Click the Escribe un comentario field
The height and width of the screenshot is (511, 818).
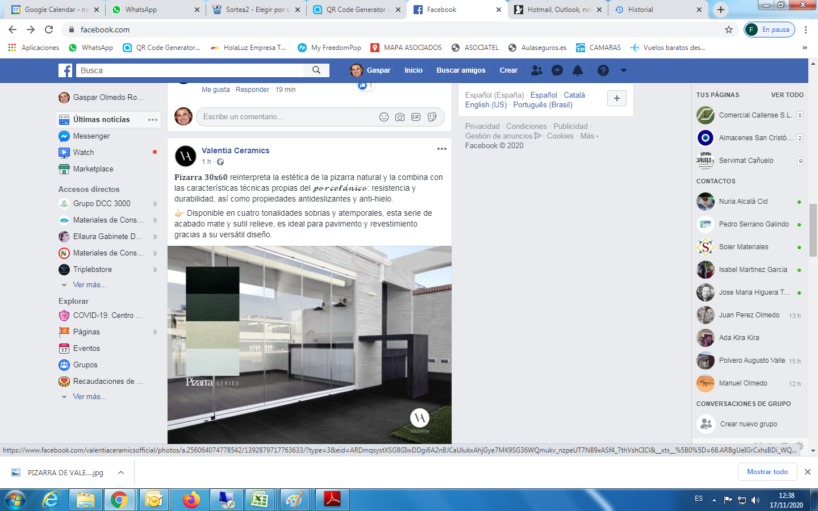(287, 117)
